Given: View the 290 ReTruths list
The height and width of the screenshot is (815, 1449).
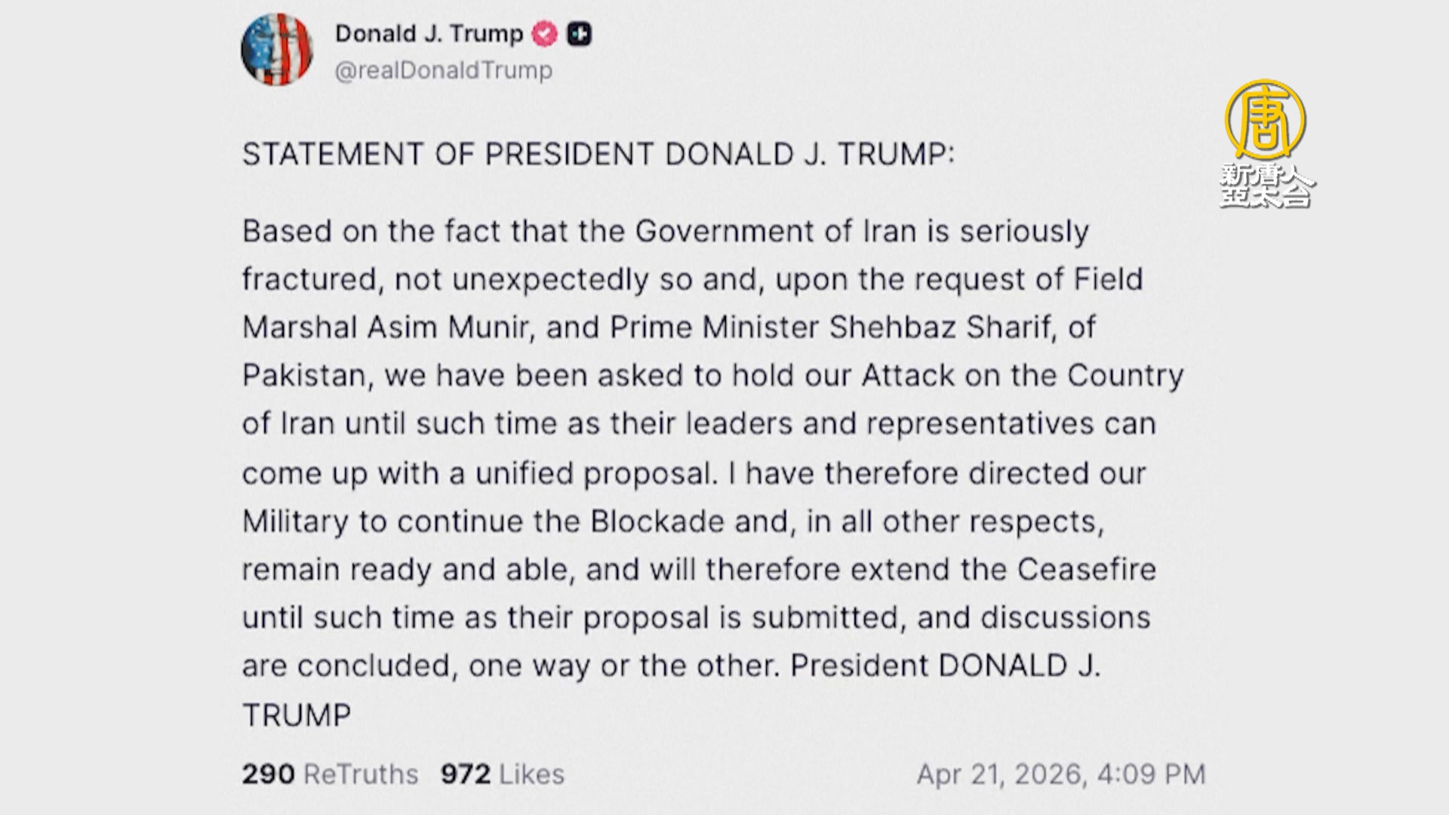Looking at the screenshot, I should tap(330, 774).
